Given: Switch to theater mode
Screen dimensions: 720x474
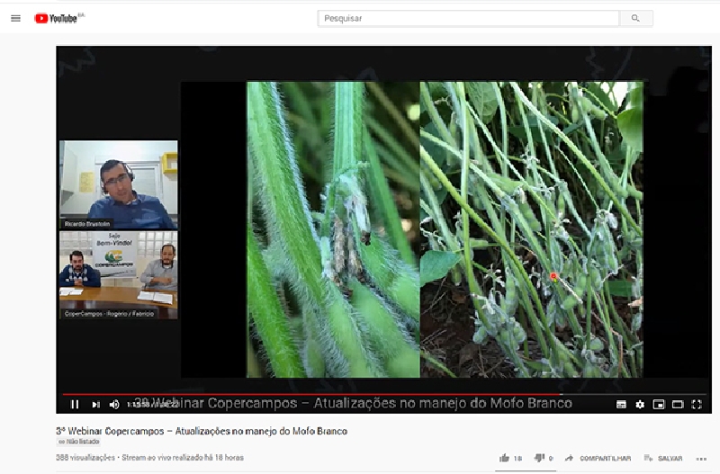Looking at the screenshot, I should tap(678, 404).
